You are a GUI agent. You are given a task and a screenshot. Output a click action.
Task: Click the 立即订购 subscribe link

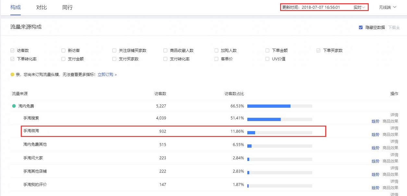[105, 75]
